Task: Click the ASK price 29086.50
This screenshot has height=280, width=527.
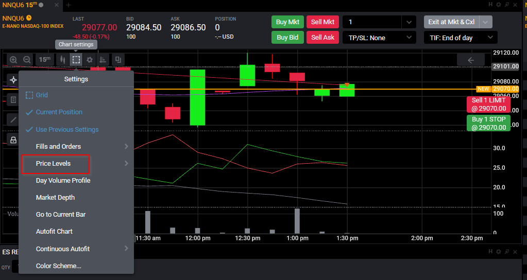Action: (x=188, y=27)
